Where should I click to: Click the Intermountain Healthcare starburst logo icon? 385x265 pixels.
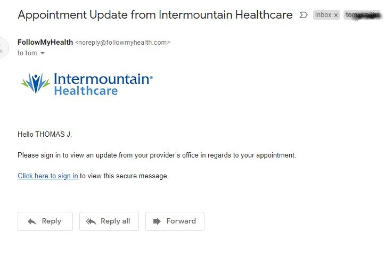[x=35, y=84]
